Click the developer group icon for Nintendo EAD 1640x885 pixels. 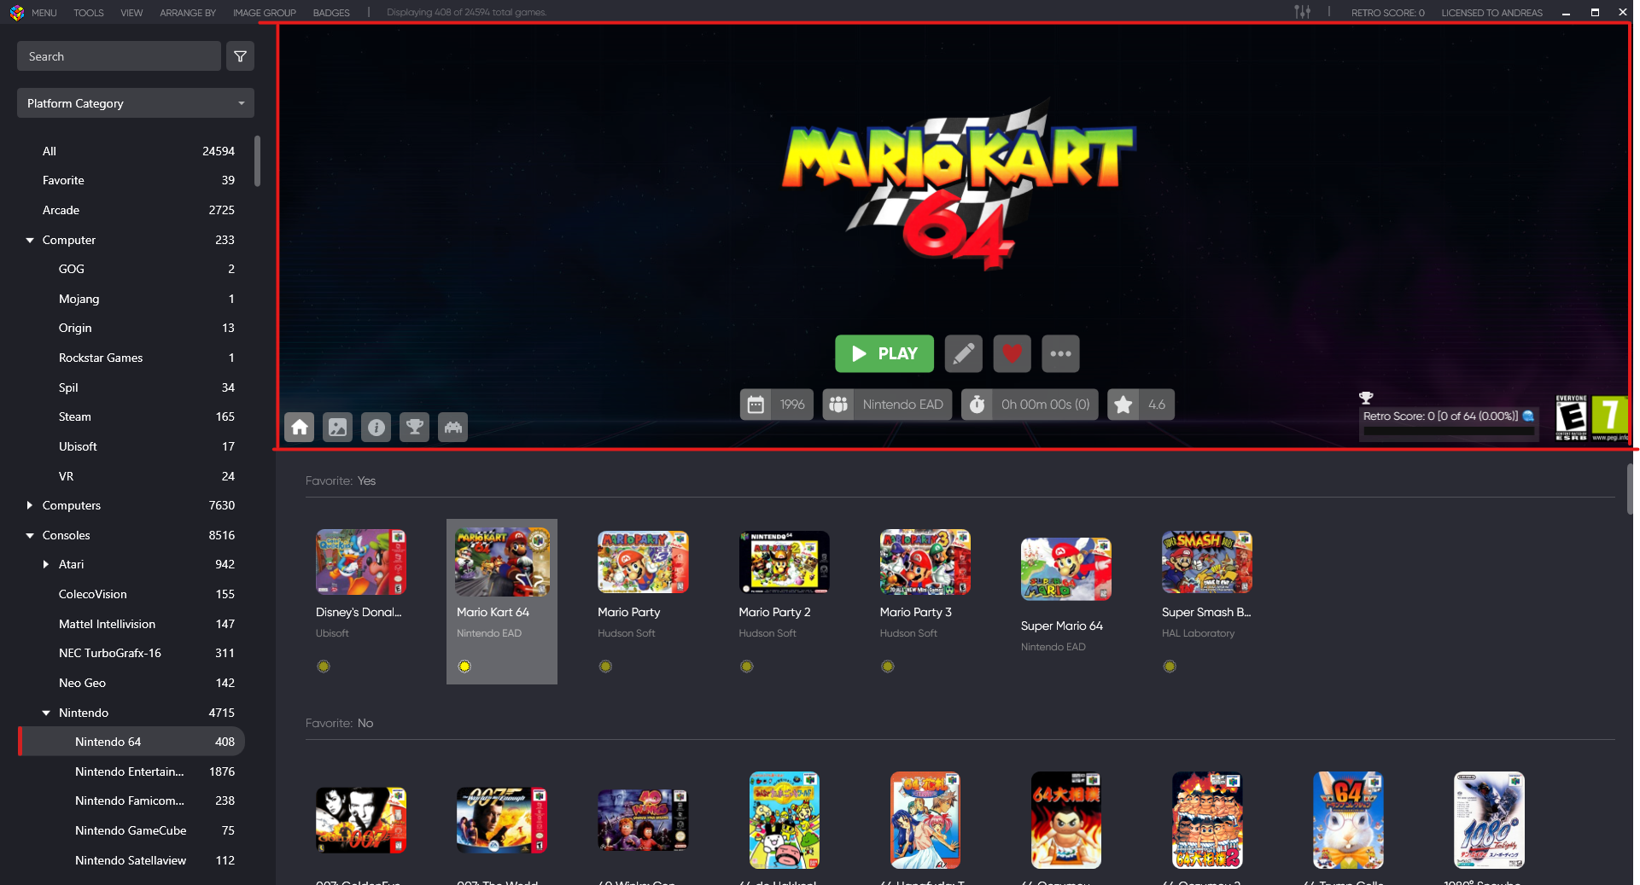tap(838, 405)
